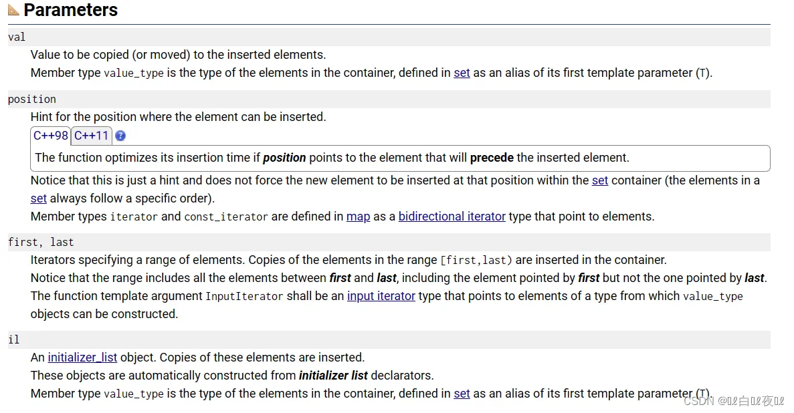
Task: Click the set link in il description
Action: pos(462,394)
